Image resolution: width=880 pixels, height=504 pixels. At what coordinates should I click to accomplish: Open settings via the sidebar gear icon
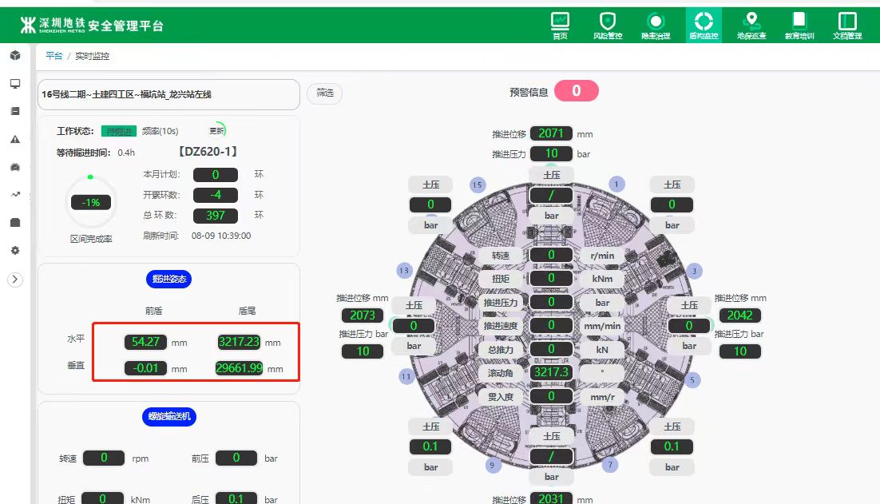coord(15,250)
